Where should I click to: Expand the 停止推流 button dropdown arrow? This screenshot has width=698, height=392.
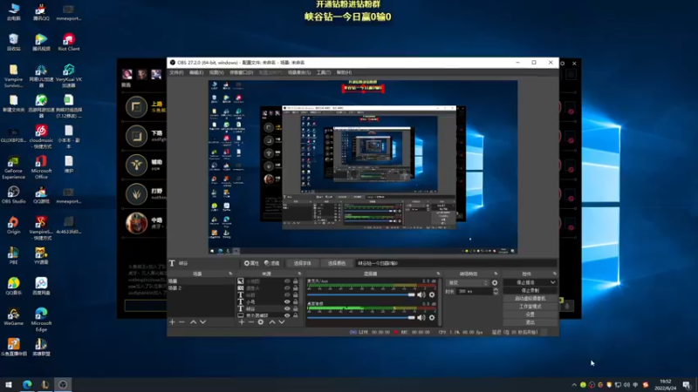pyautogui.click(x=552, y=282)
